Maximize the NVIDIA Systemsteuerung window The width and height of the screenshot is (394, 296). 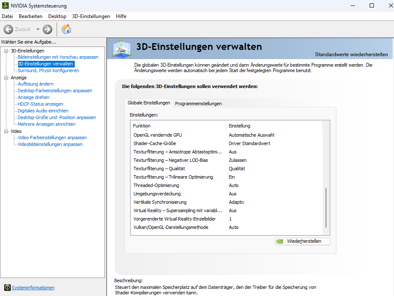coord(372,5)
